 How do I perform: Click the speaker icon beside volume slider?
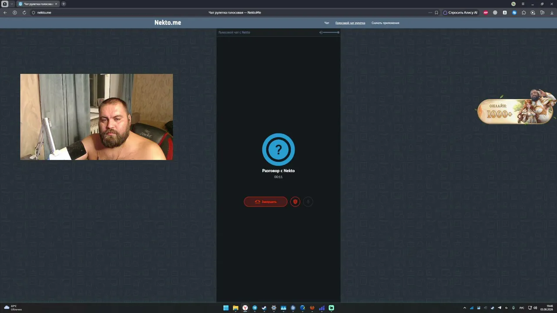[321, 32]
